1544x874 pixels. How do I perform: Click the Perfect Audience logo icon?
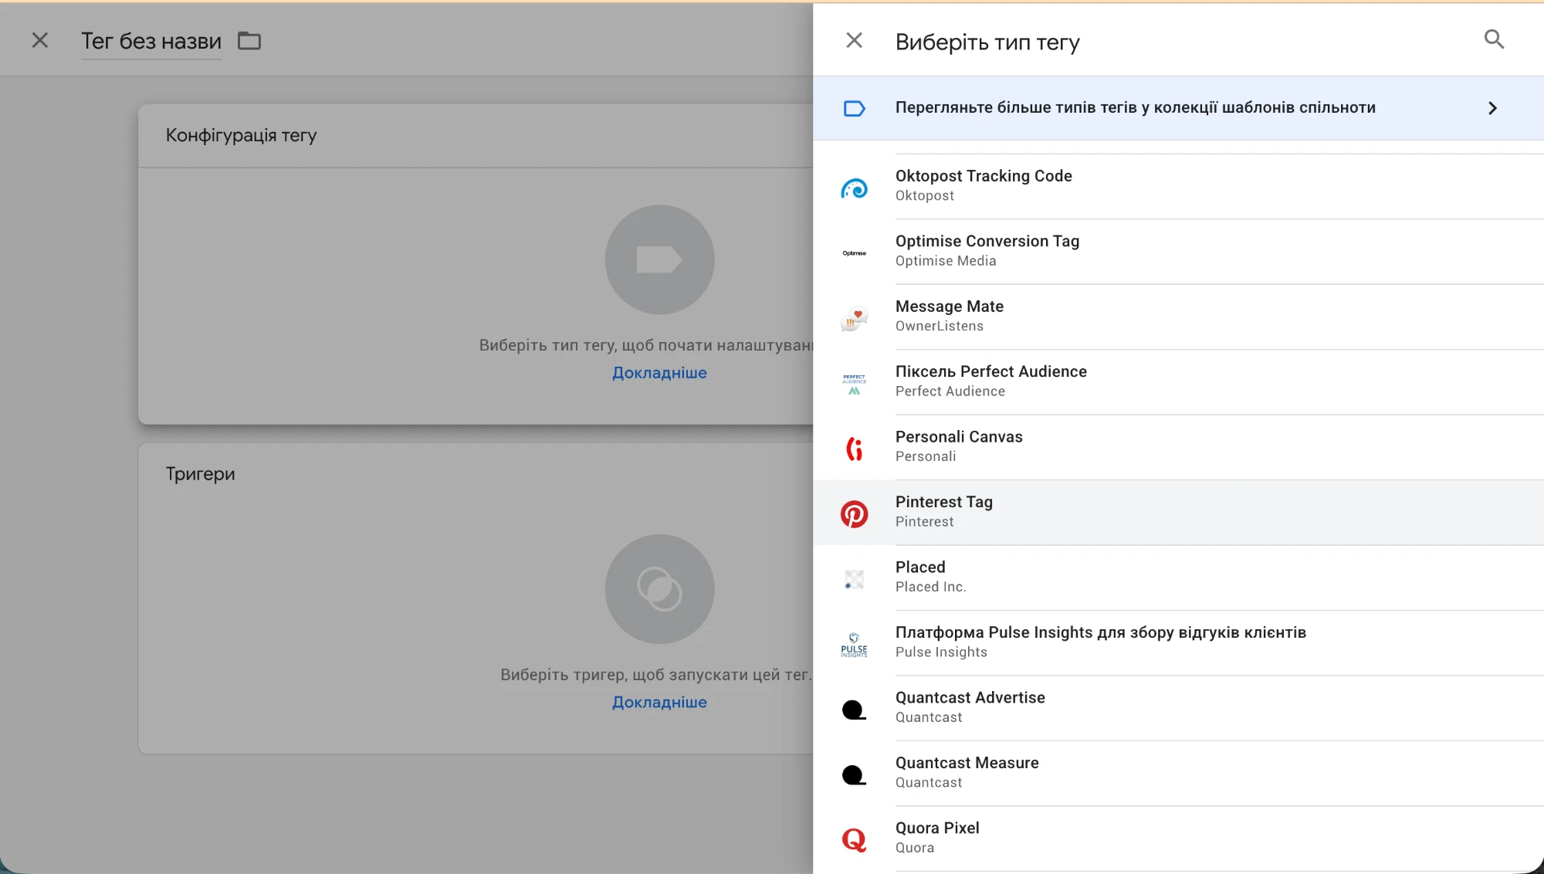tap(854, 384)
